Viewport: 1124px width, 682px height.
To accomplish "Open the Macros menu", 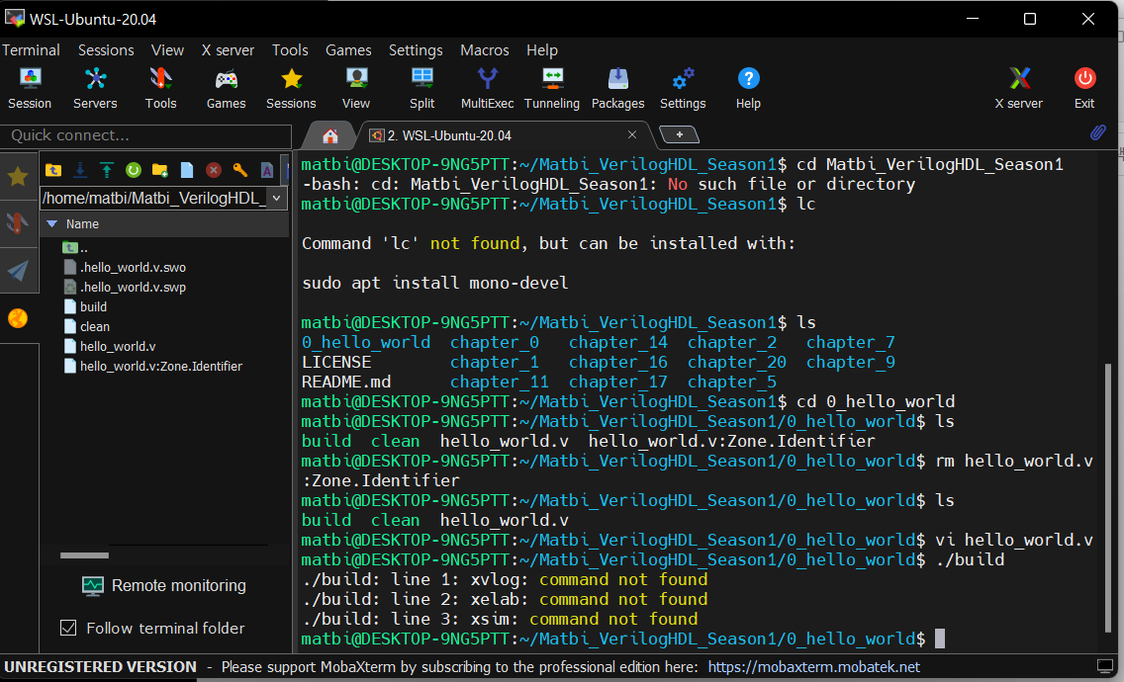I will [x=484, y=49].
